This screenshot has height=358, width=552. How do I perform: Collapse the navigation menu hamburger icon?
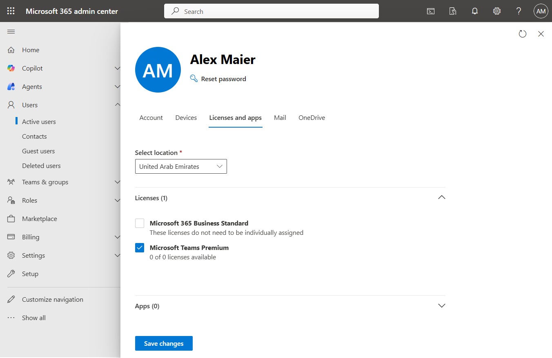pyautogui.click(x=11, y=32)
